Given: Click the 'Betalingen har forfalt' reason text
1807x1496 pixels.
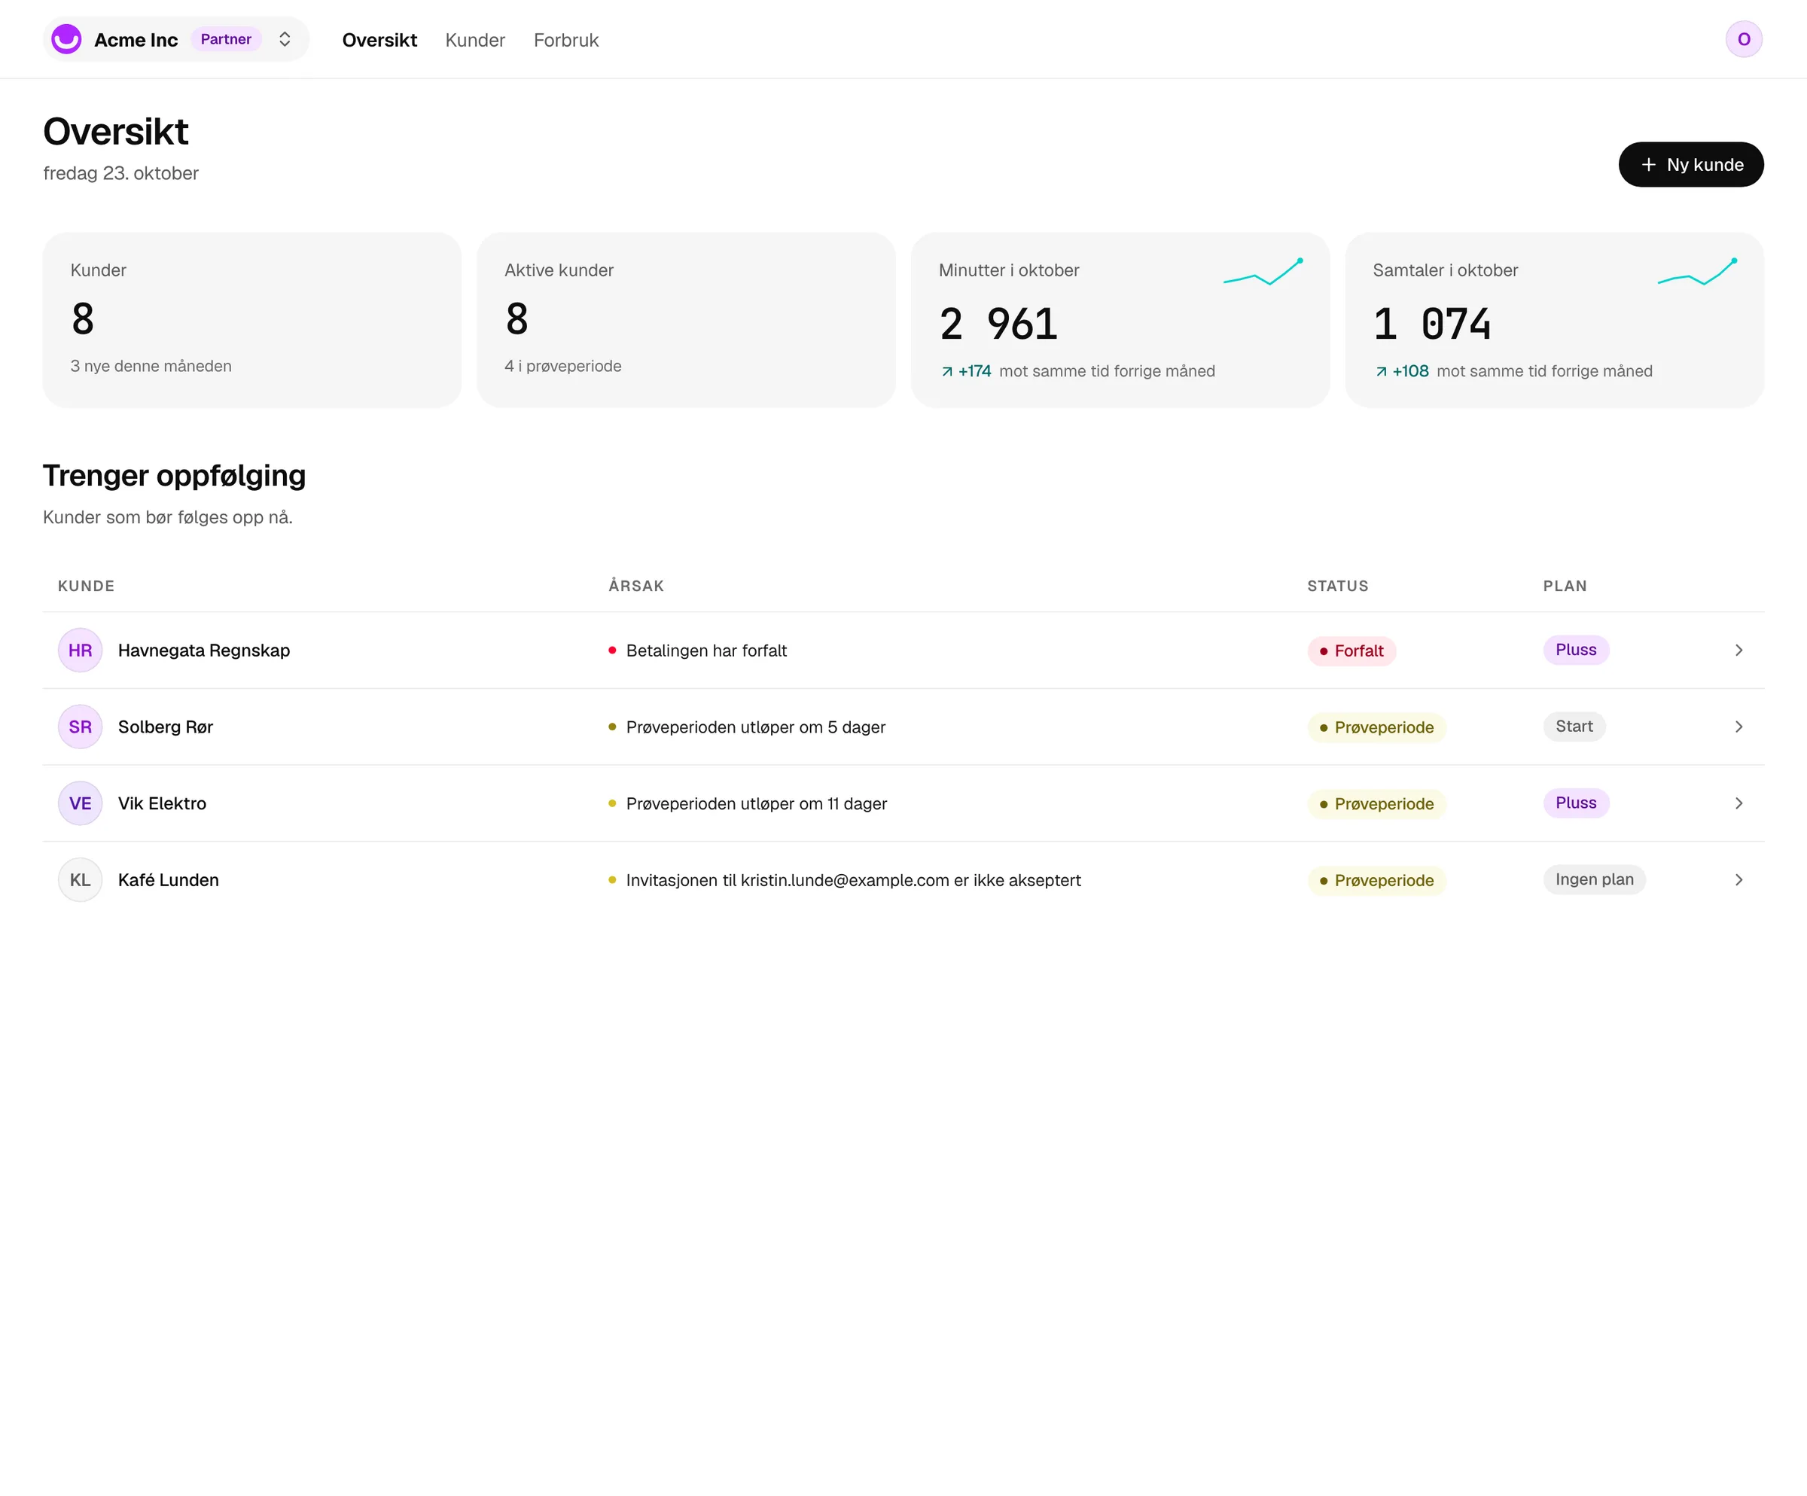Looking at the screenshot, I should 706,651.
